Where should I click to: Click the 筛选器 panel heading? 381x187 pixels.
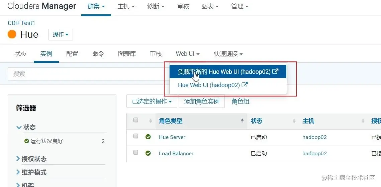pyautogui.click(x=26, y=108)
